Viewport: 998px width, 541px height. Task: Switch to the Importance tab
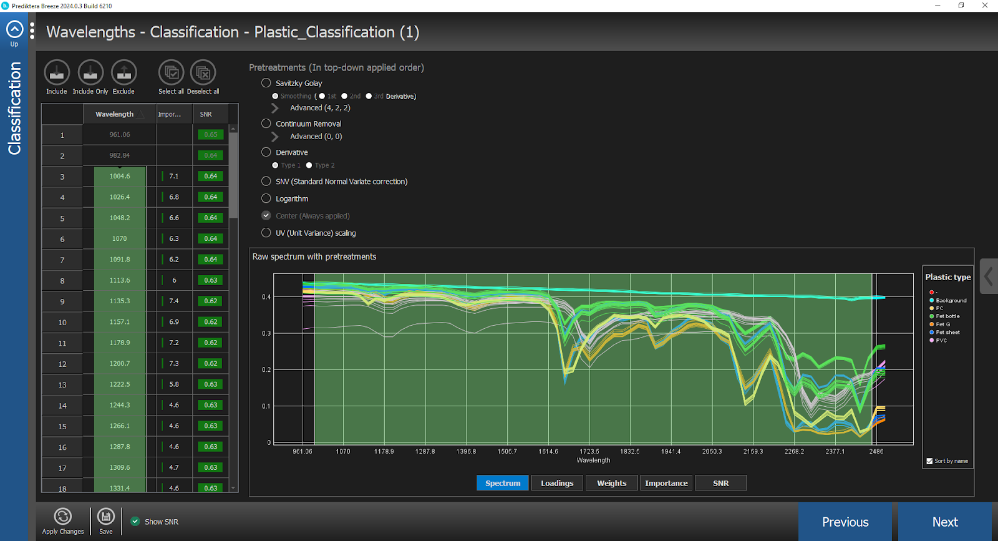tap(666, 483)
